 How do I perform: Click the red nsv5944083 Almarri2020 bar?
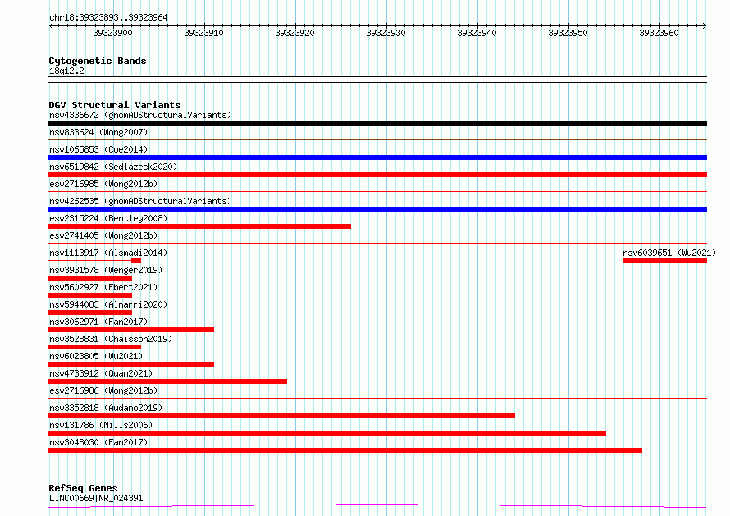[x=90, y=313]
